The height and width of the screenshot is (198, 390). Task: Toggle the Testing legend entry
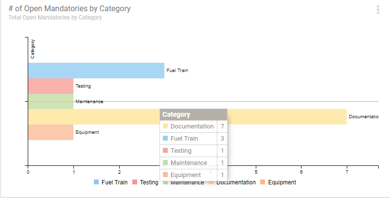click(145, 182)
